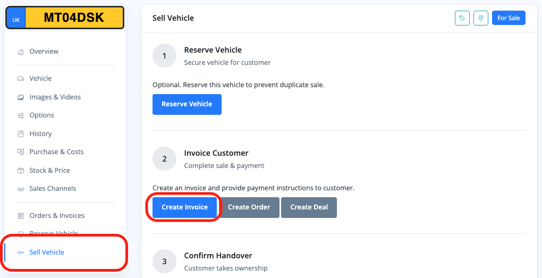Click the Purchase & Costs icon

[21, 152]
